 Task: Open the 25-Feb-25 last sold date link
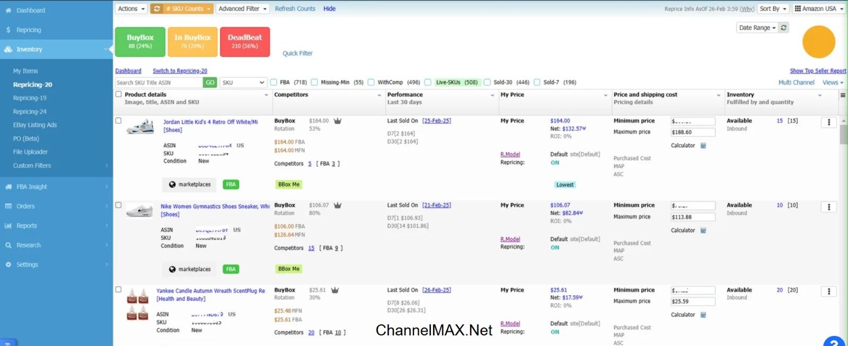[x=437, y=121]
